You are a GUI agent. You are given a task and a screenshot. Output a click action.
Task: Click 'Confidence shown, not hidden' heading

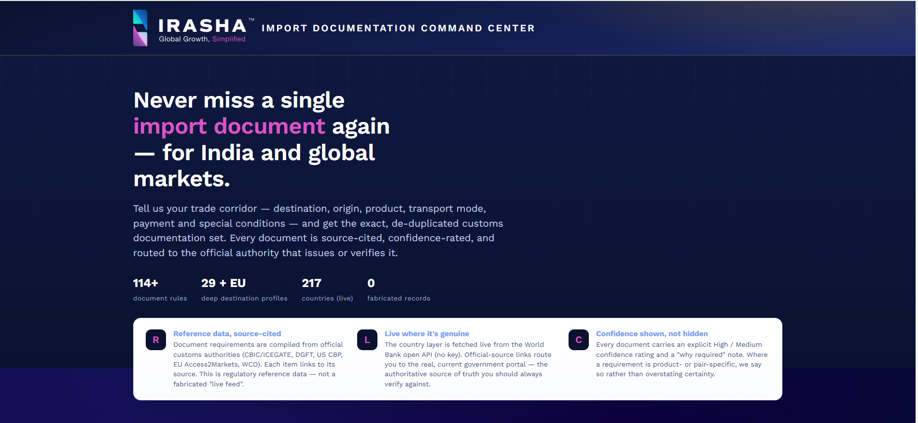652,334
